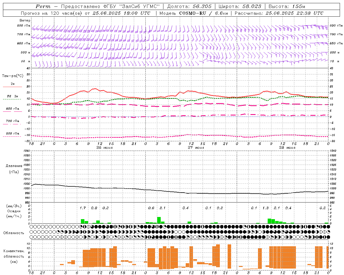Click Рассчитано: 25.06.2025 22:38 UTC timestamp
344x275 pixels.
point(279,13)
